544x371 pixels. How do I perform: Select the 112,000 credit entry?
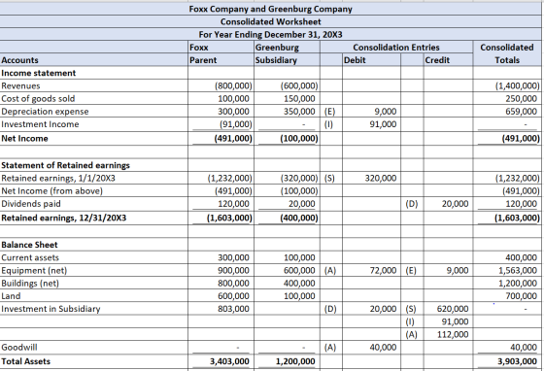pos(453,335)
